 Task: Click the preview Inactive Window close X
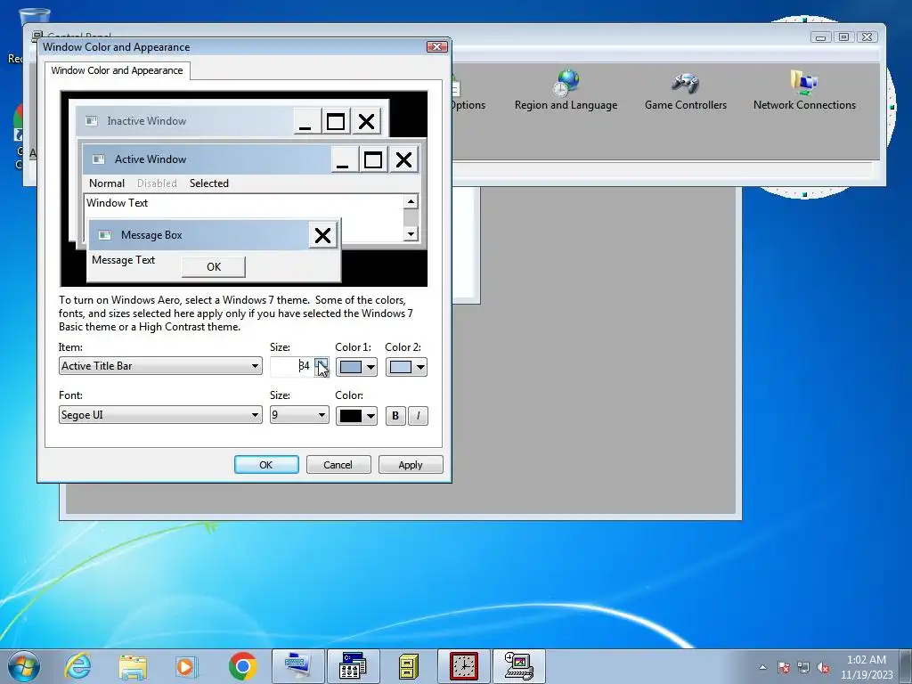366,121
